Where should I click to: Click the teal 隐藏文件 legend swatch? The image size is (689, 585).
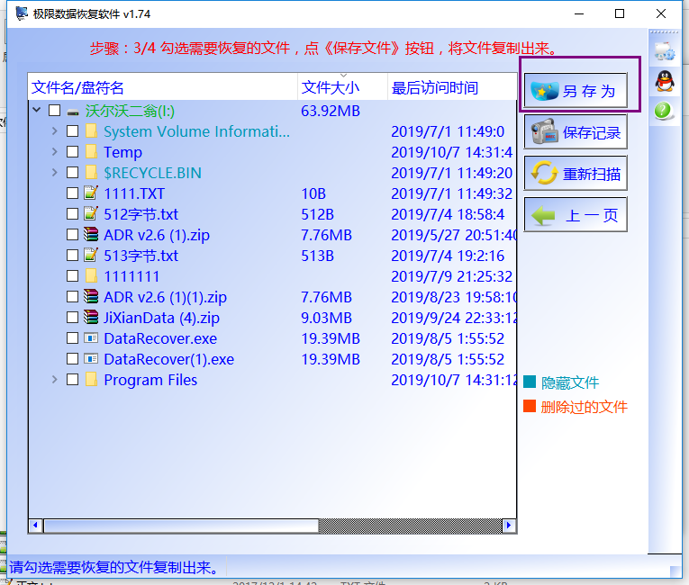(530, 382)
